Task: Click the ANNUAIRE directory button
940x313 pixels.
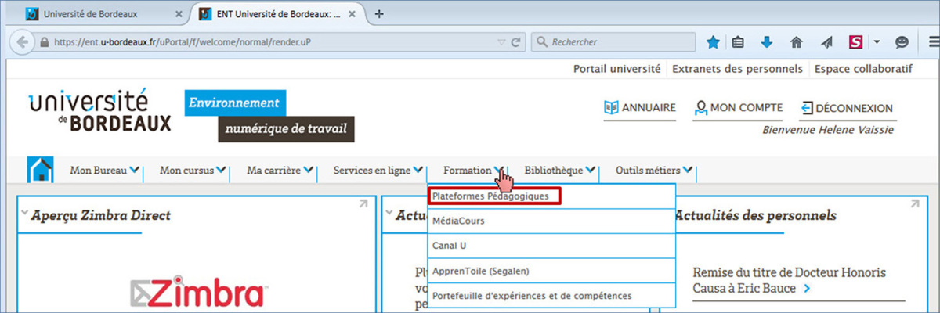Action: (x=639, y=109)
